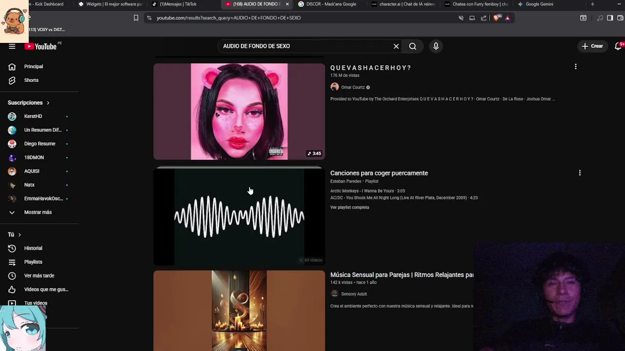Screen dimensions: 625x351
Task: Click Sensory Adult channel avatar
Action: tap(334, 293)
